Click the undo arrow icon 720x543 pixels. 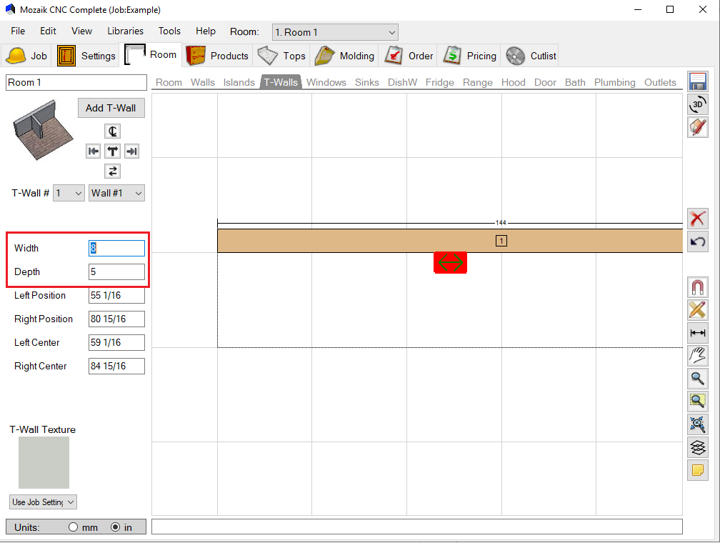coord(698,241)
